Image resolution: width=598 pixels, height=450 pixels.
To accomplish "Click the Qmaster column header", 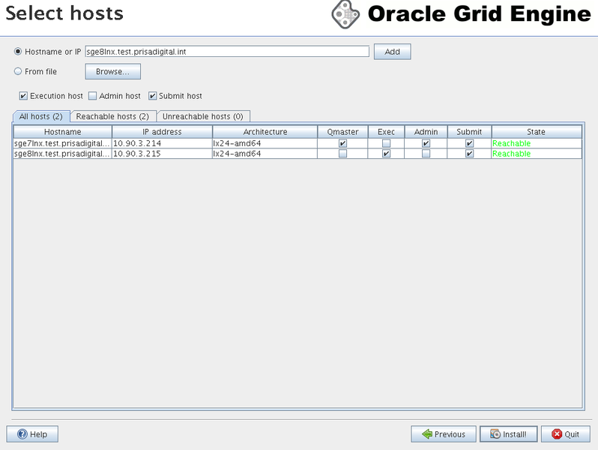I will [342, 132].
